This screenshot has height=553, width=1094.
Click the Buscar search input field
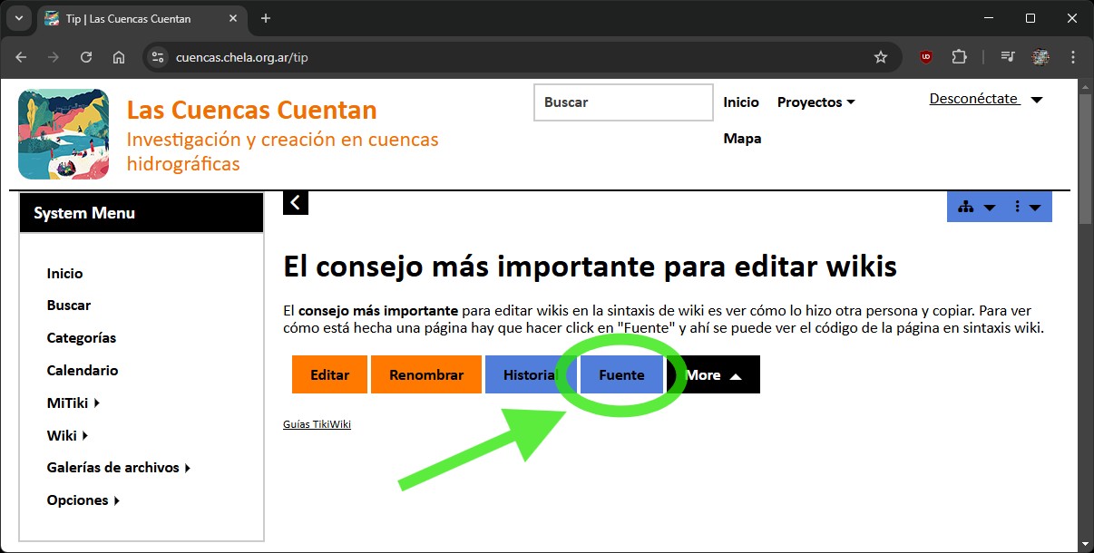coord(623,102)
